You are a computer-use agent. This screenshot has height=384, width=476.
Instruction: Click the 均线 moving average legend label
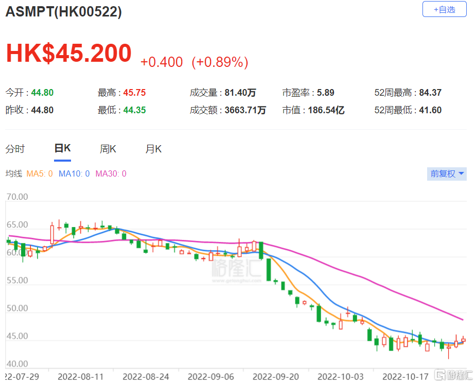(14, 173)
